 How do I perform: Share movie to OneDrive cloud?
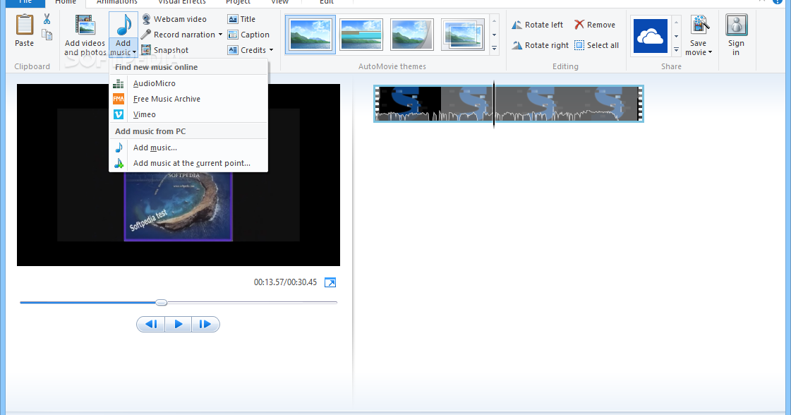pyautogui.click(x=651, y=36)
